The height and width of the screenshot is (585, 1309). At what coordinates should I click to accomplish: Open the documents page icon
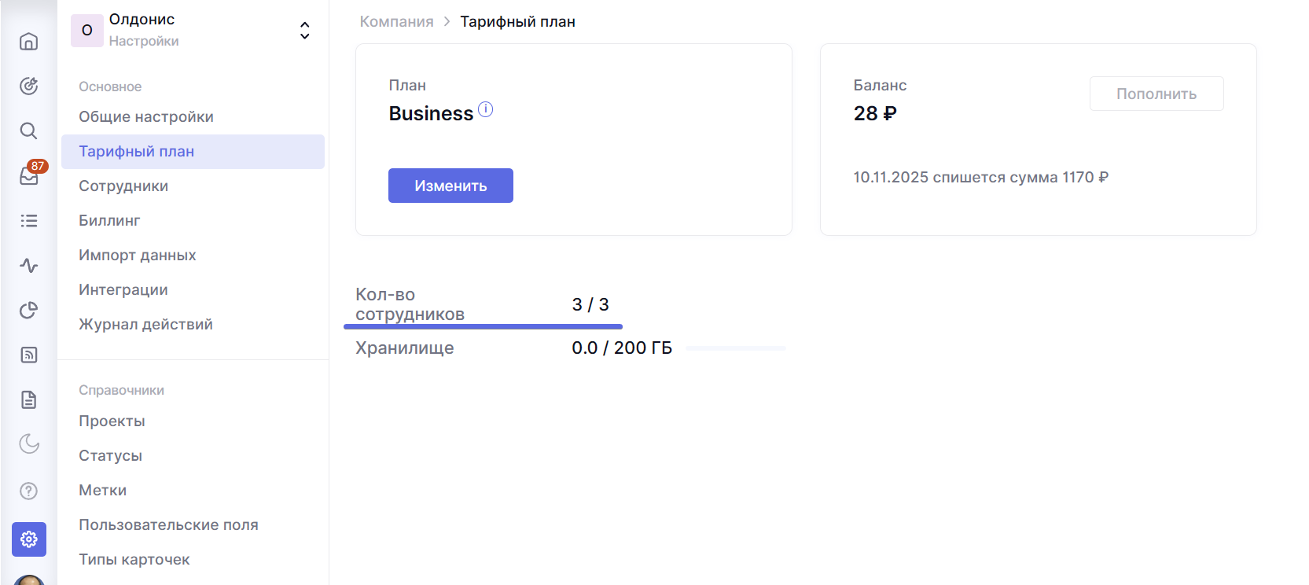click(x=29, y=400)
